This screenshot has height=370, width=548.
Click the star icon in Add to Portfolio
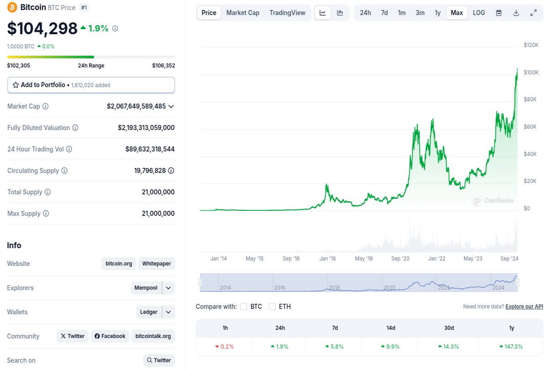coord(16,85)
